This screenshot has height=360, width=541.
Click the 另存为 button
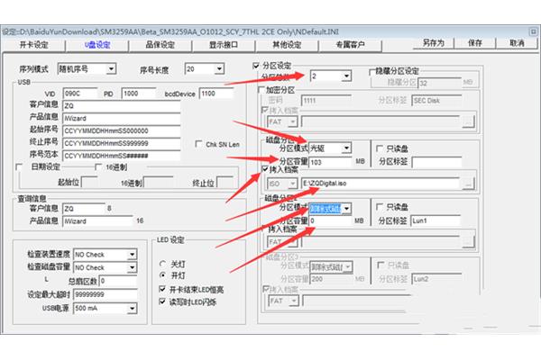(x=434, y=43)
